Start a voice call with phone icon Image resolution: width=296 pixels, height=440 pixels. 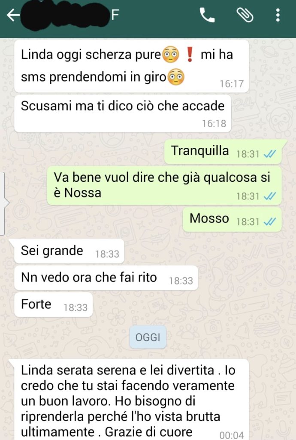[207, 15]
